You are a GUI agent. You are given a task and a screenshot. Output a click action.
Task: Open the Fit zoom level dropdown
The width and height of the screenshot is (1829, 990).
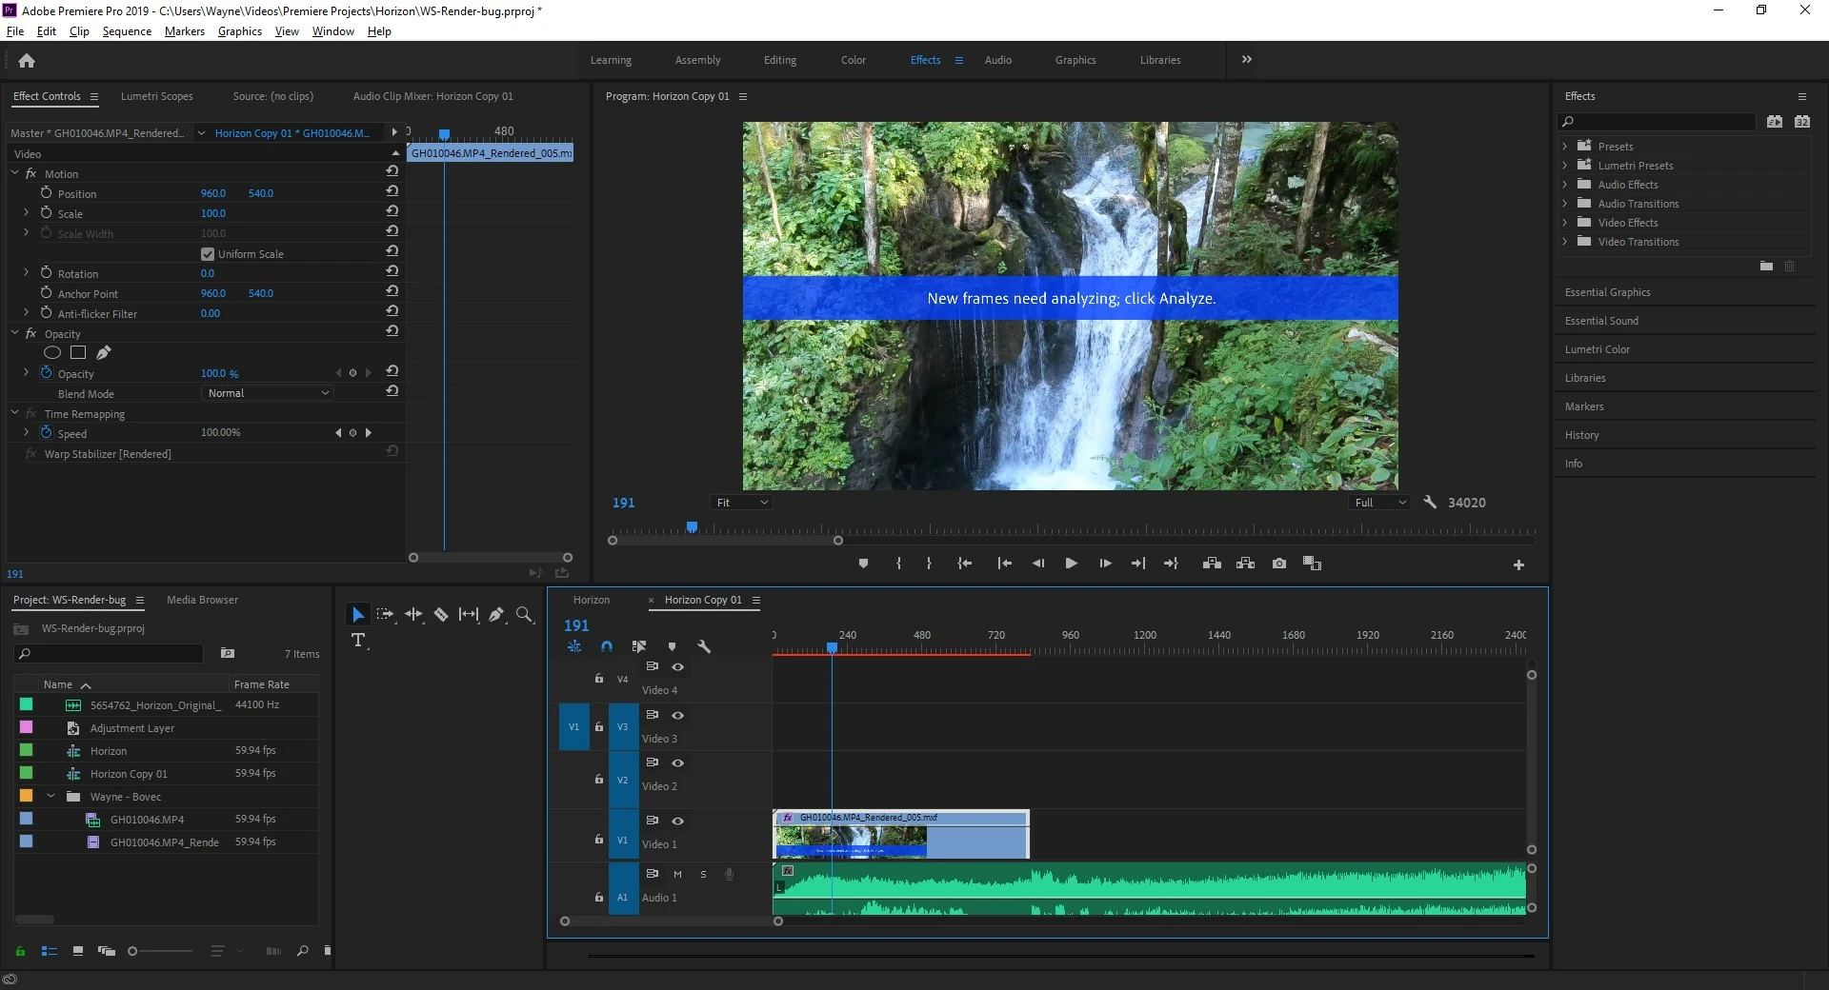point(740,503)
